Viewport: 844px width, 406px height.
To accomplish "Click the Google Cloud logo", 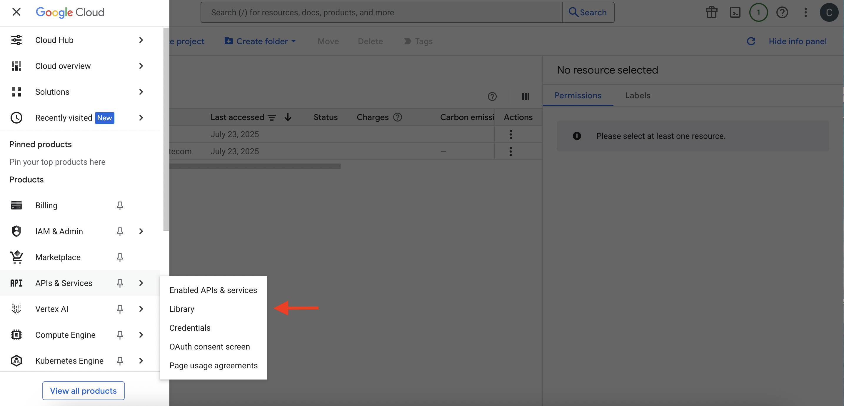I will click(x=70, y=12).
